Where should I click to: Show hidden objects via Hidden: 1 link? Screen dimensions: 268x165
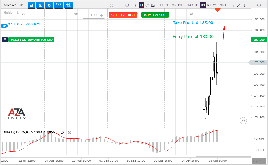11,13
